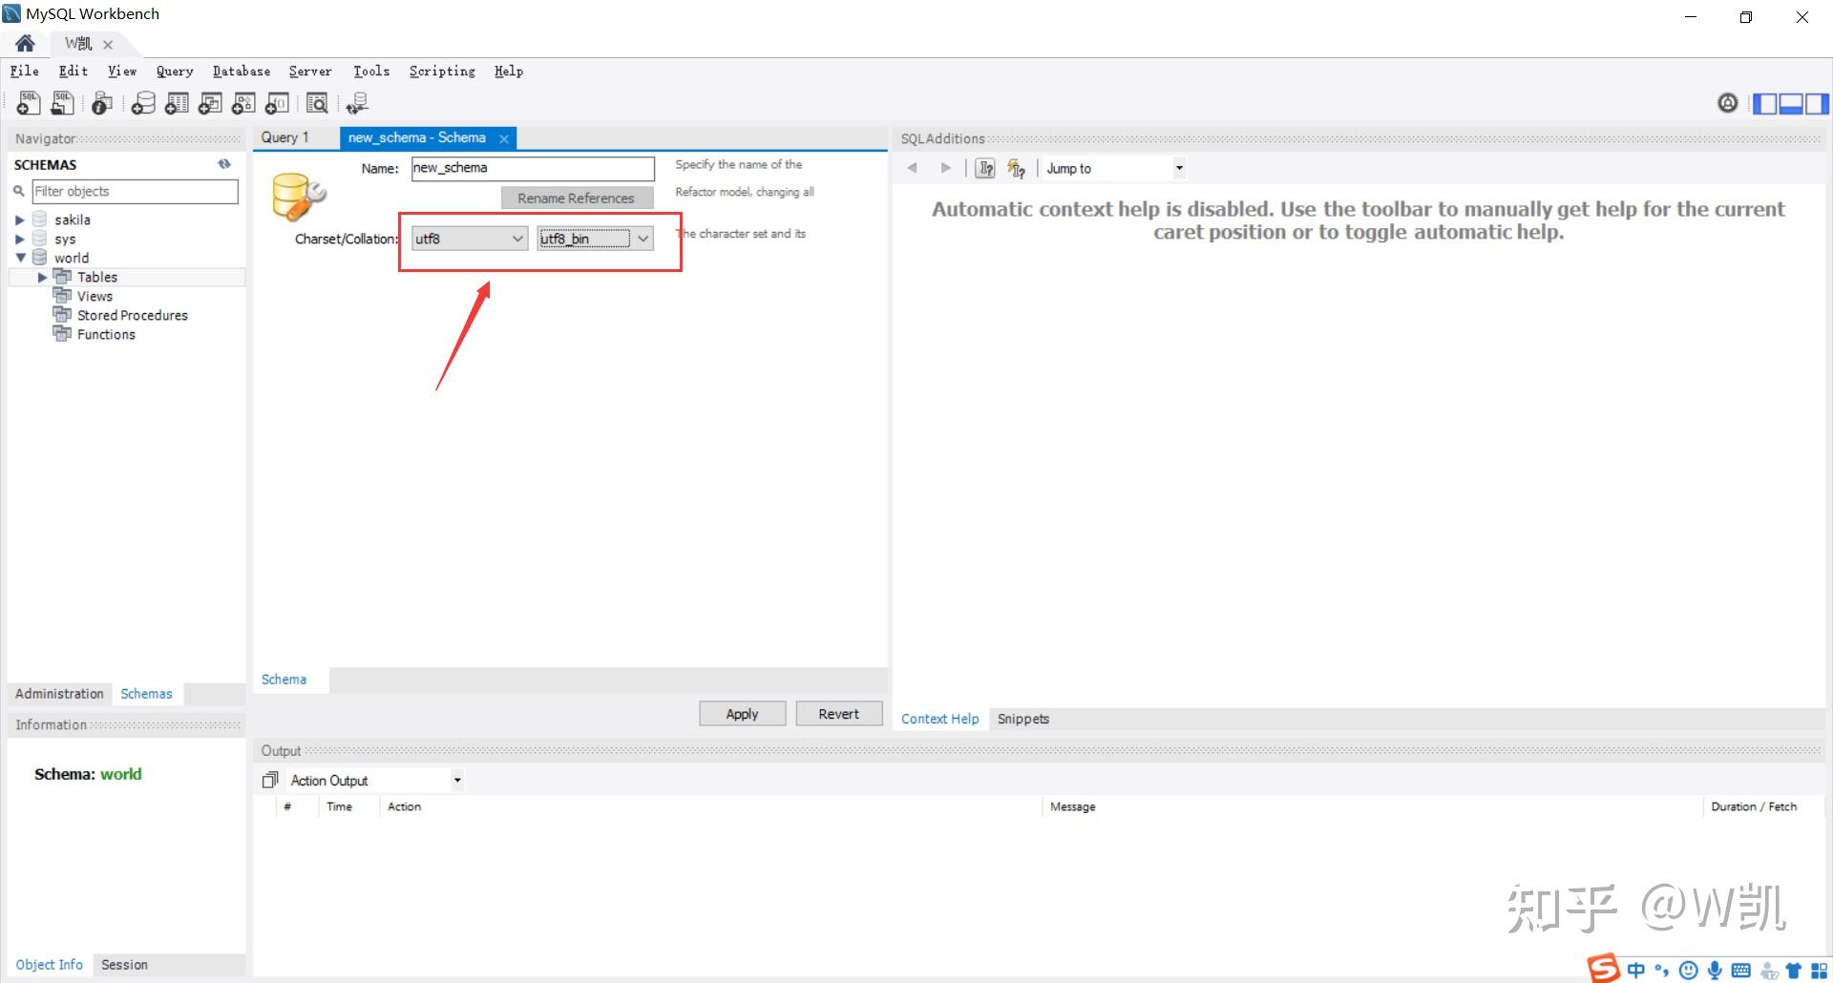Open the utf8_bin collation dropdown
The image size is (1833, 983).
(596, 239)
